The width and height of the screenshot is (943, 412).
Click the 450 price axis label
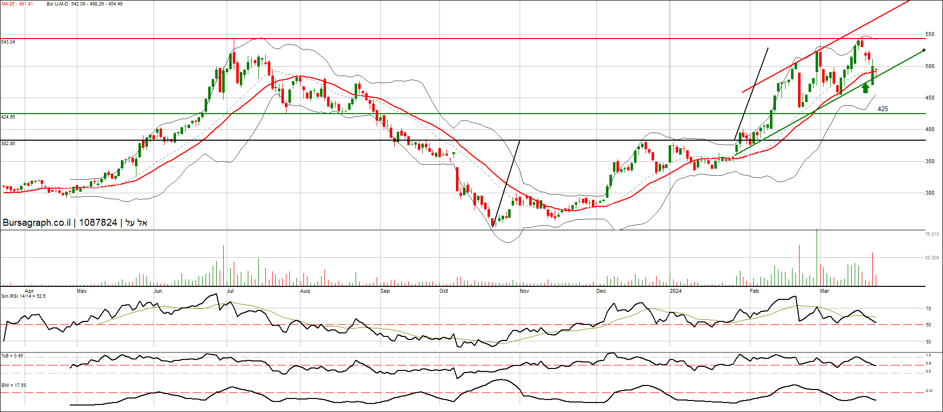(930, 98)
